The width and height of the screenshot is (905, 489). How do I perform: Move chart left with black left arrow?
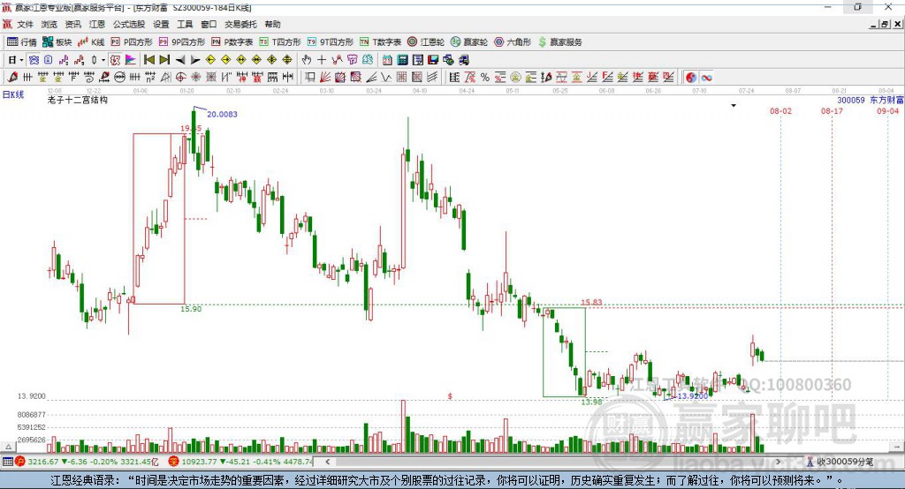(180, 60)
